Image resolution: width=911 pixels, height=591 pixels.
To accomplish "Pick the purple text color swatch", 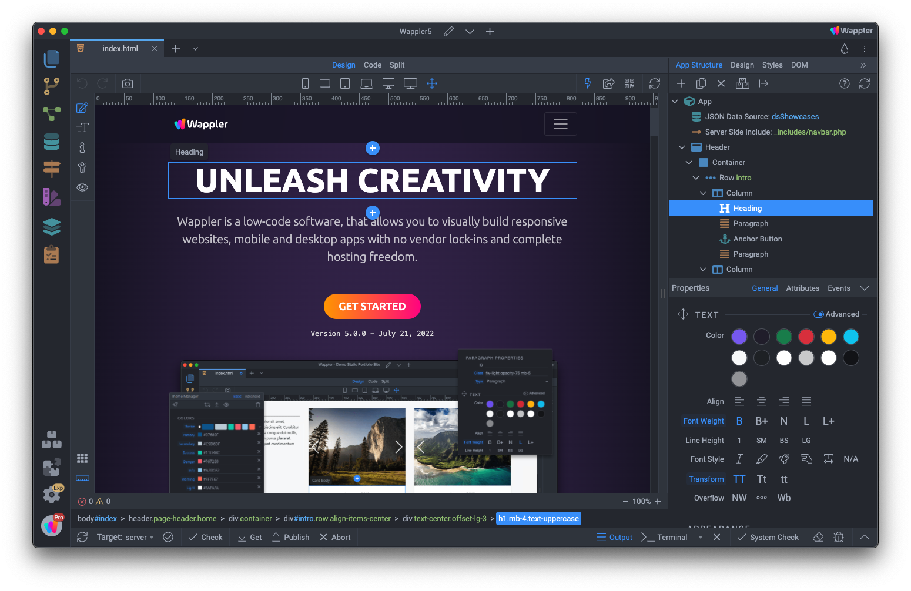I will click(739, 337).
